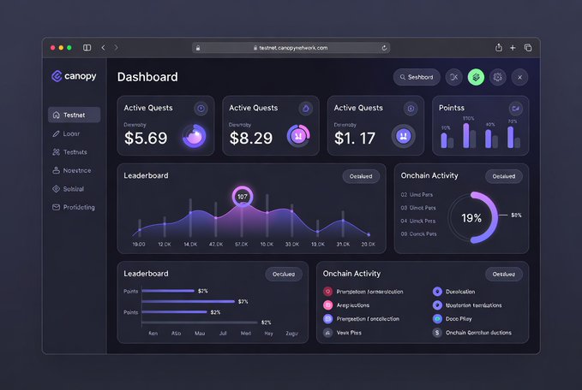The width and height of the screenshot is (582, 390).
Task: Go forward with browser forward arrow
Action: coord(117,47)
